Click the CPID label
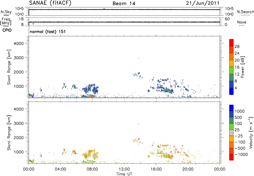Image resolution: width=254 pixels, height=176 pixels. click(x=7, y=30)
